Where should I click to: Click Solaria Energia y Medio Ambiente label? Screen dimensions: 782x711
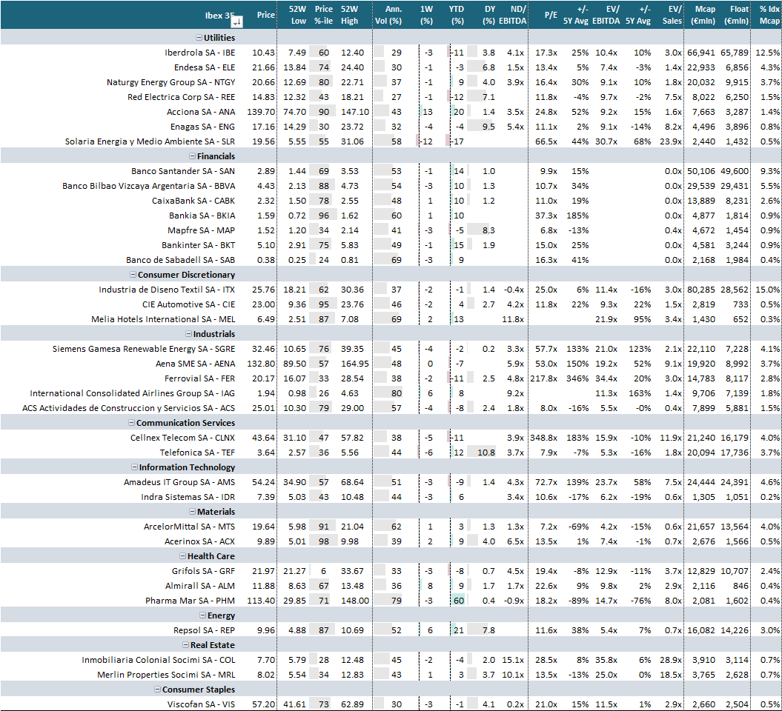pyautogui.click(x=150, y=142)
